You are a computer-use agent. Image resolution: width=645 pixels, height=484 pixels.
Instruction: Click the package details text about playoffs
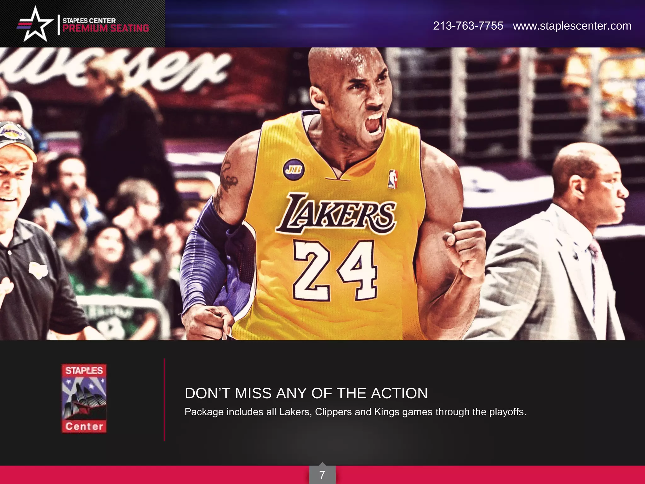[x=355, y=412]
